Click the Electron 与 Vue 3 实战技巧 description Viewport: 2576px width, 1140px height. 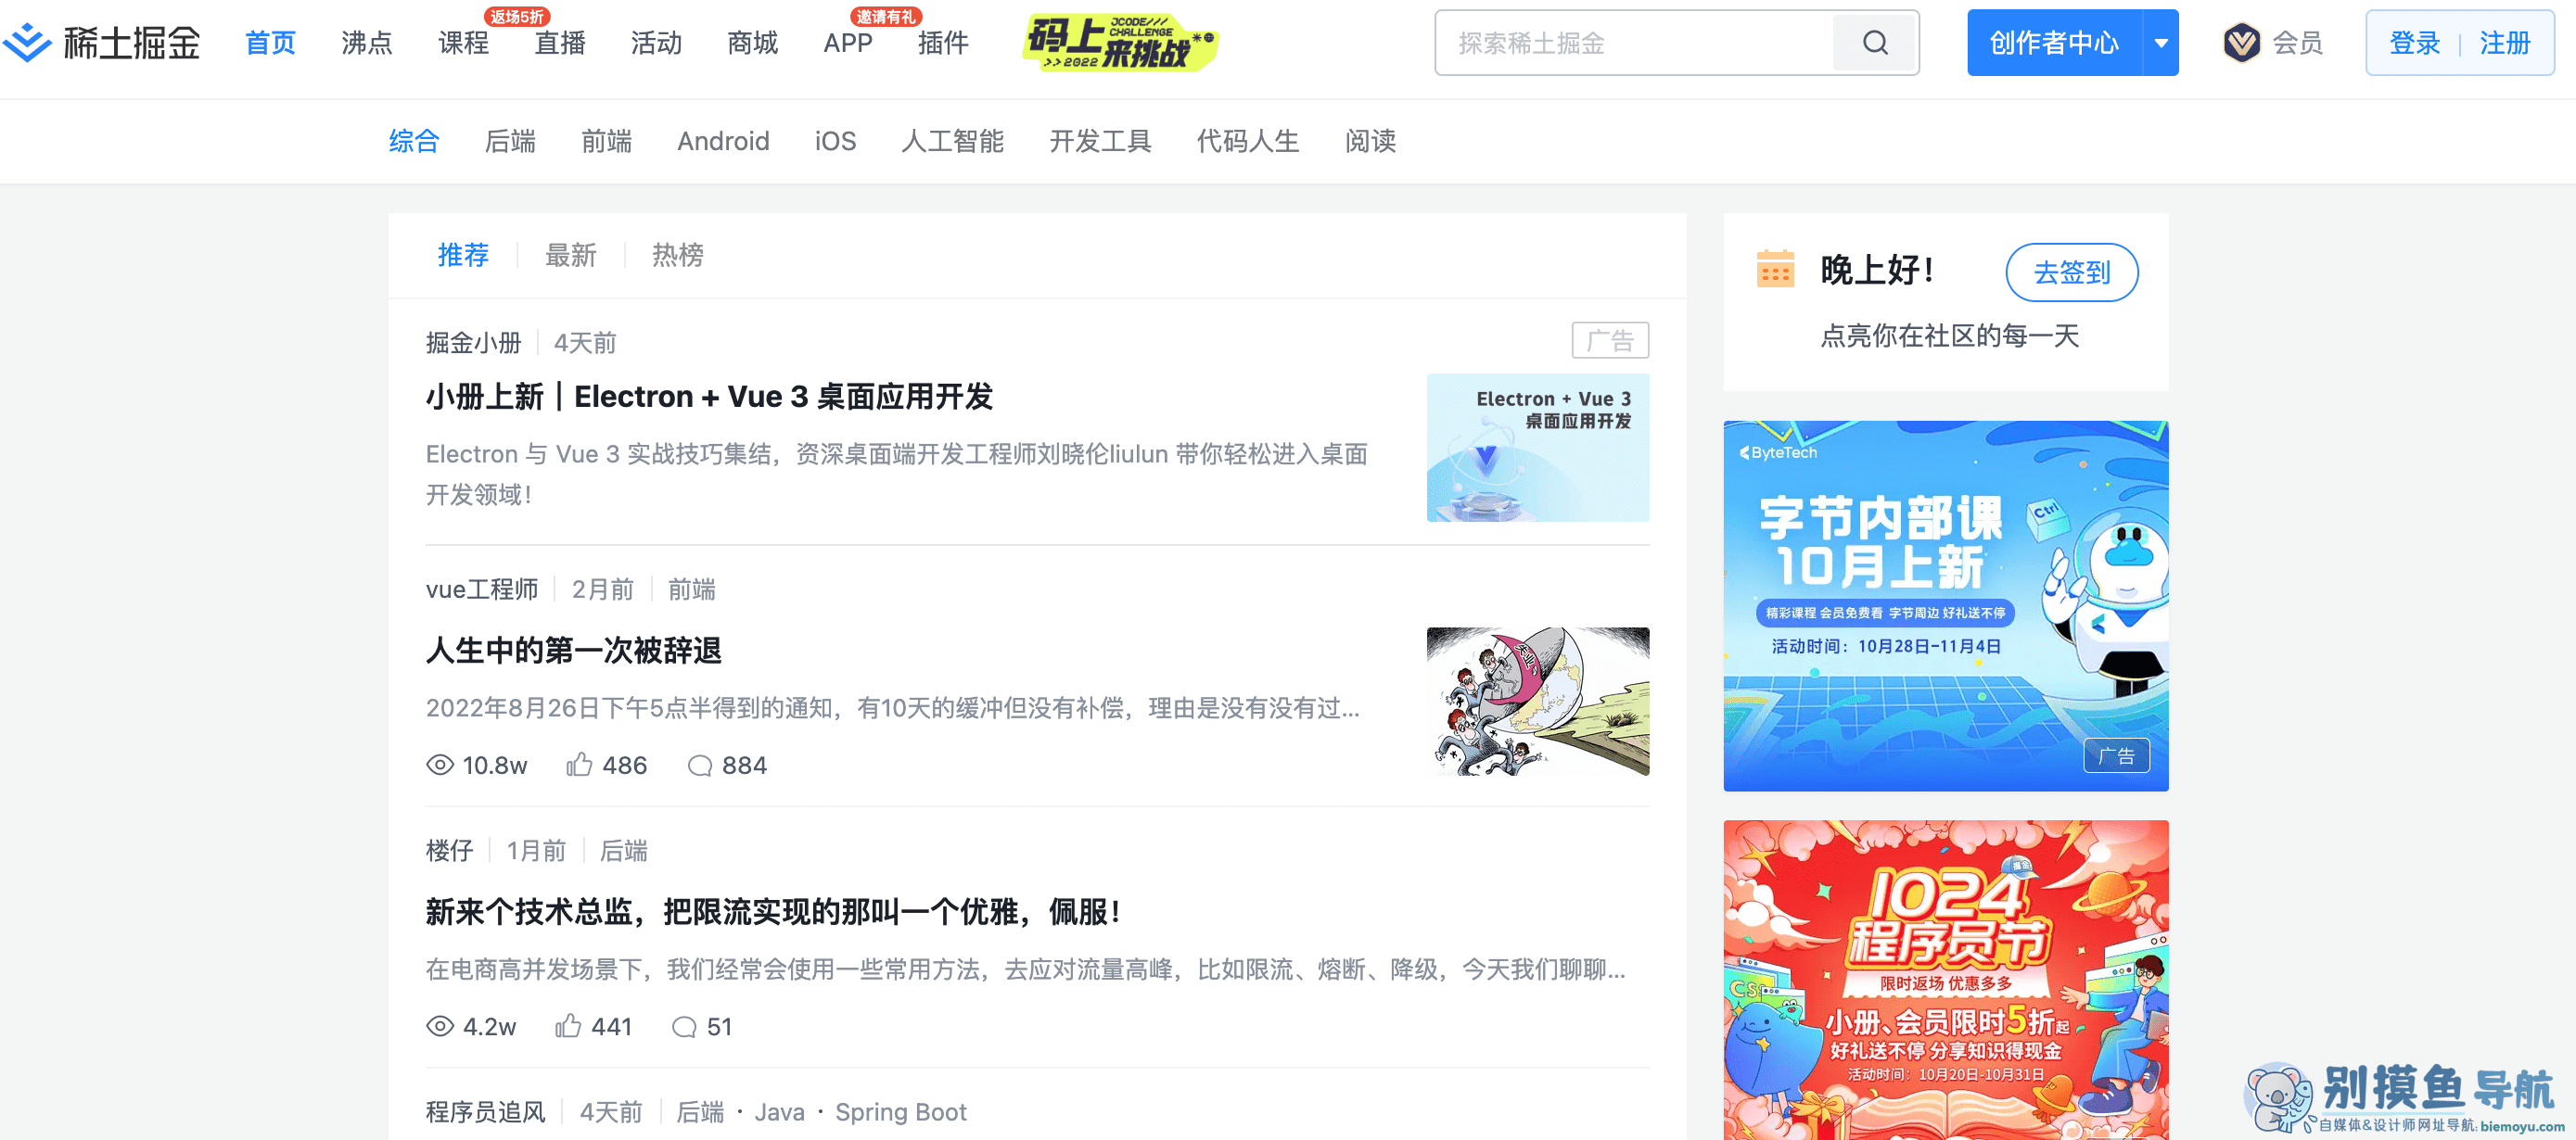tap(896, 475)
